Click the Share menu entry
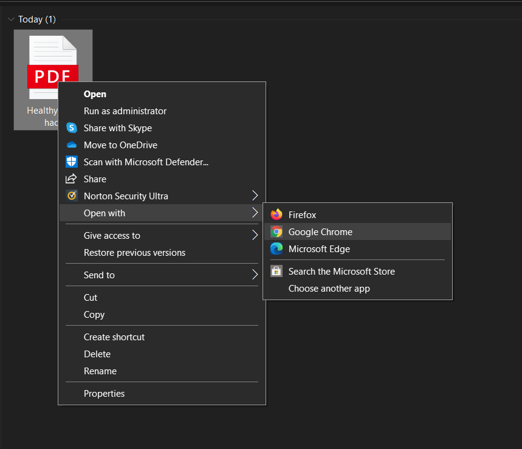The image size is (522, 449). pos(162,179)
